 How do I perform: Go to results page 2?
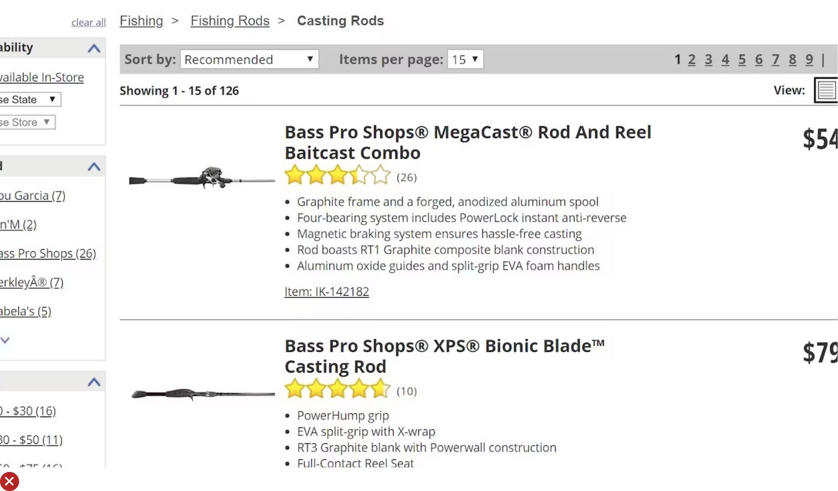pos(692,60)
